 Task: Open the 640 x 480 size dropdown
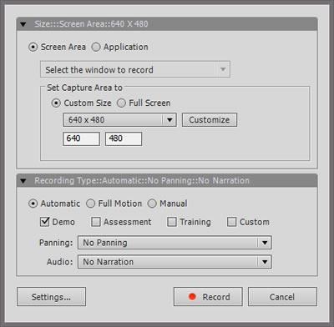click(x=119, y=120)
